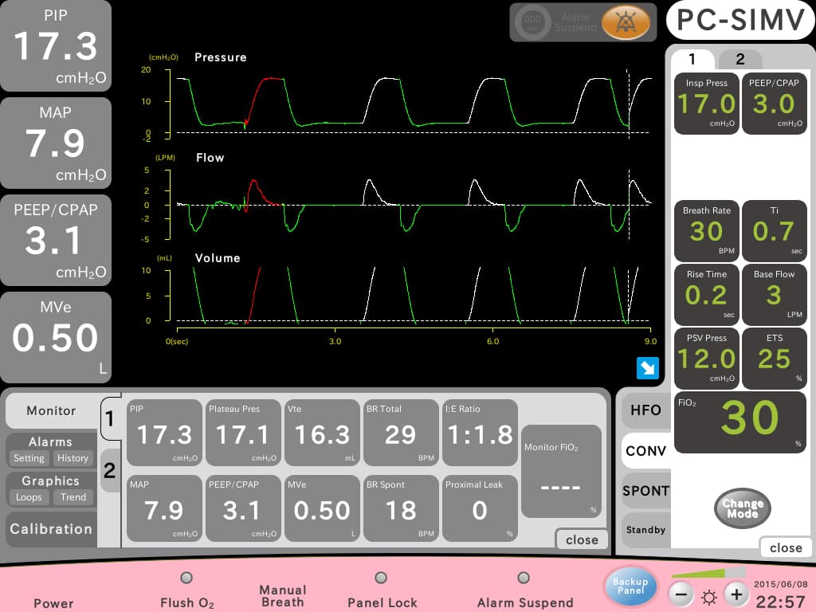This screenshot has height=612, width=816.
Task: Click the PC-SIMV mode label
Action: pos(740,20)
